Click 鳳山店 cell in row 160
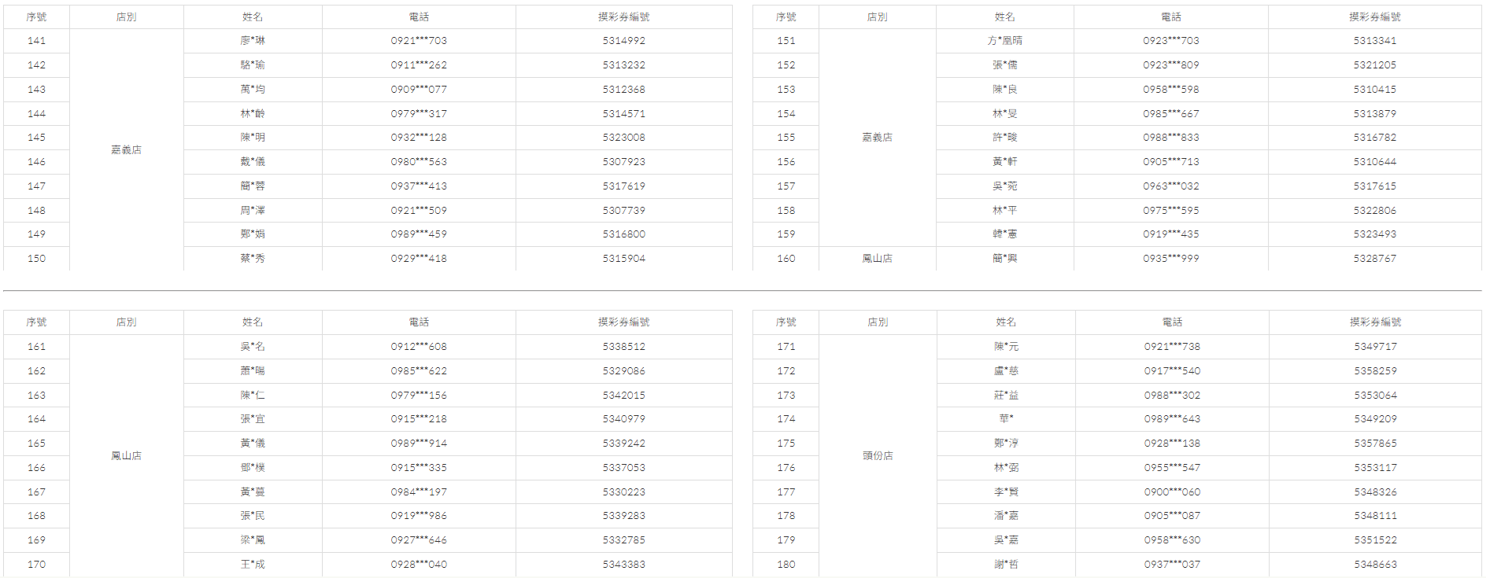Viewport: 1486px width, 578px height. coord(877,259)
